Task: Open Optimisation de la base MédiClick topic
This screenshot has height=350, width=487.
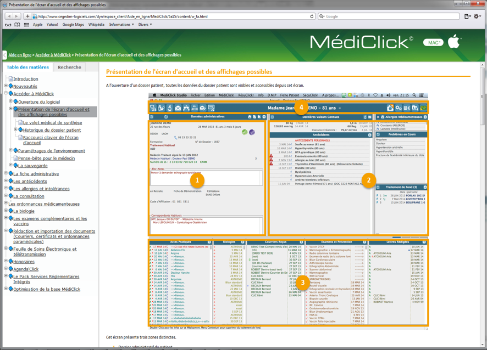Action: click(47, 289)
